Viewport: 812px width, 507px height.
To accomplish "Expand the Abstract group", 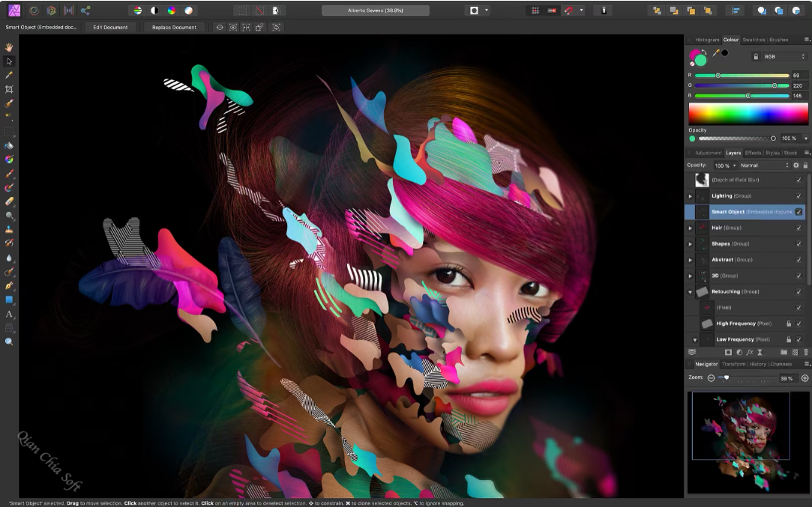I will pyautogui.click(x=691, y=260).
